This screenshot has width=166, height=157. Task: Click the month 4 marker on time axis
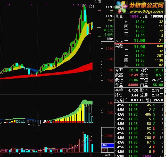91,155
